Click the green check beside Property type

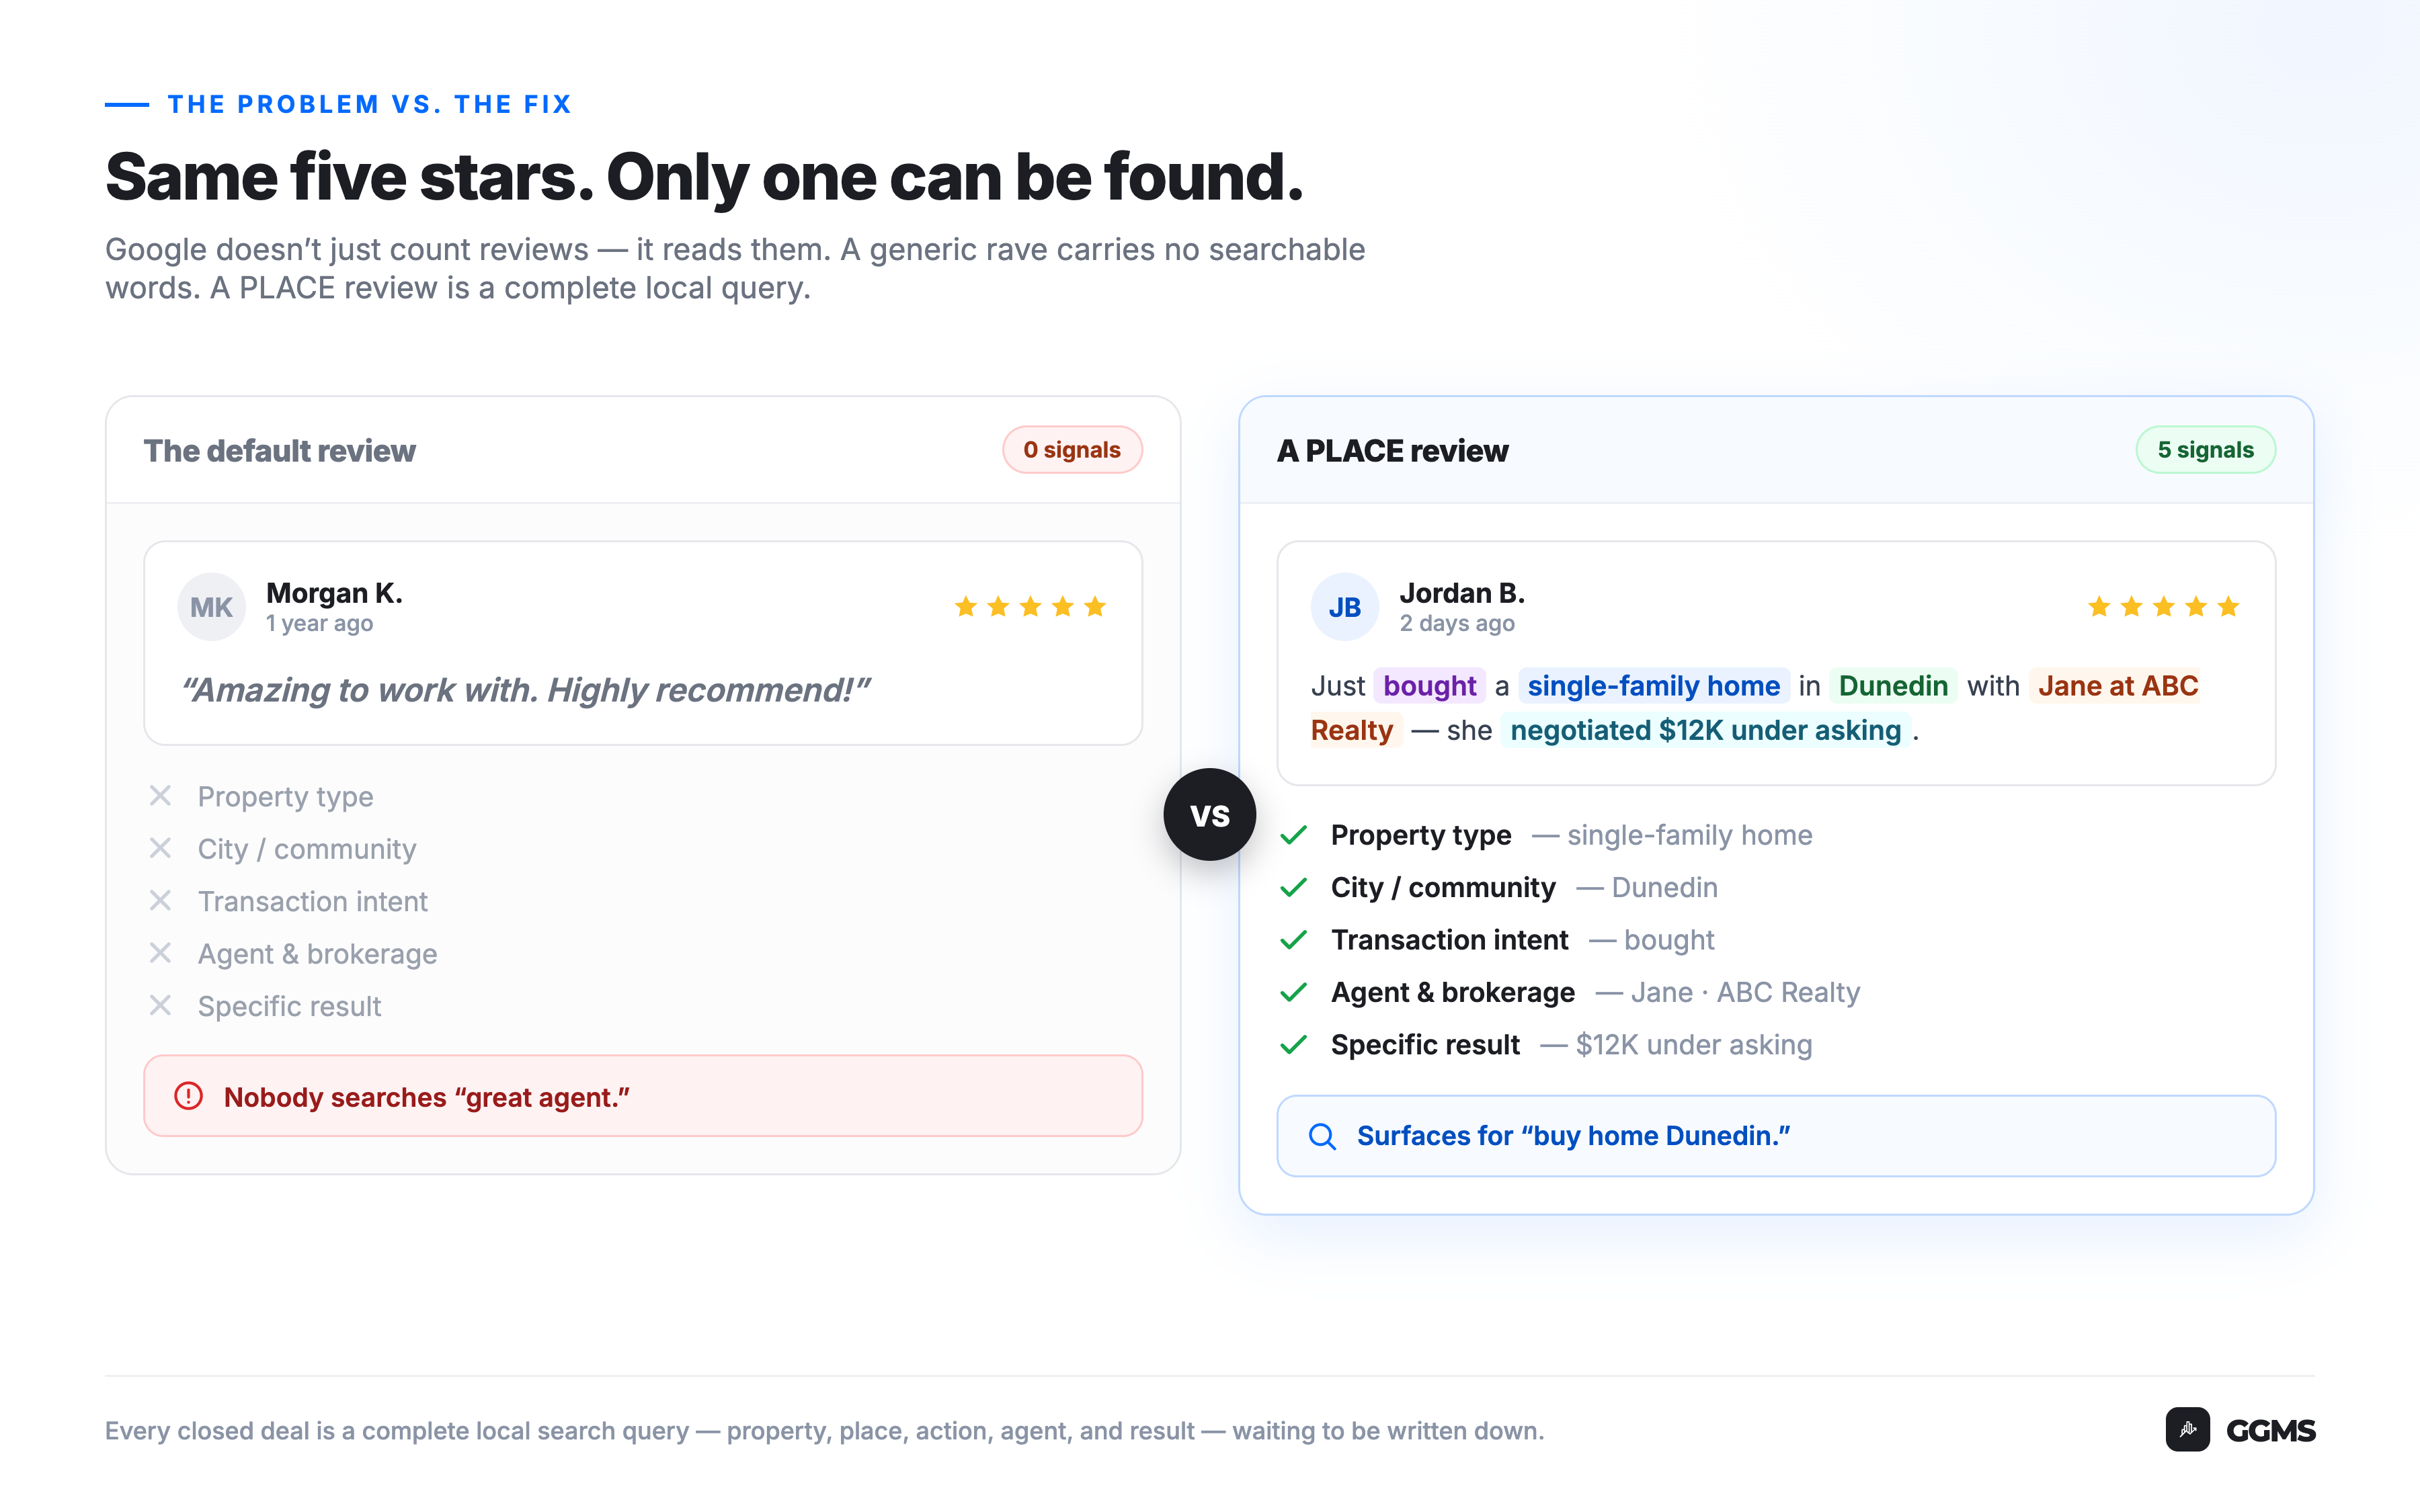tap(1294, 835)
